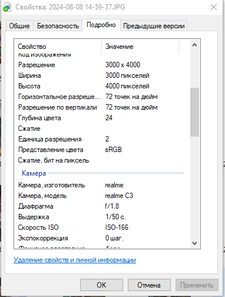Close the properties dialog with X
The image size is (225, 297).
214,7
